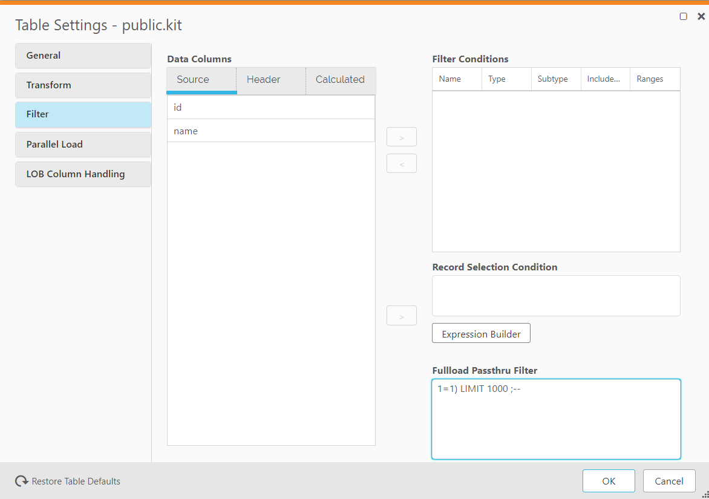Click the remove-from-filter left arrow button

coord(402,163)
